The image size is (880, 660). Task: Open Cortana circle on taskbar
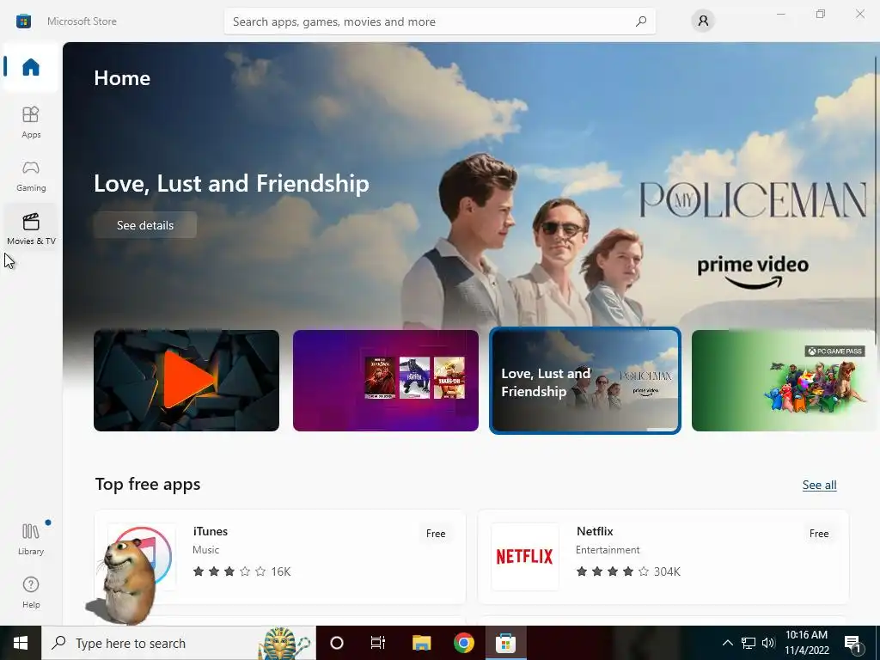[x=337, y=643]
